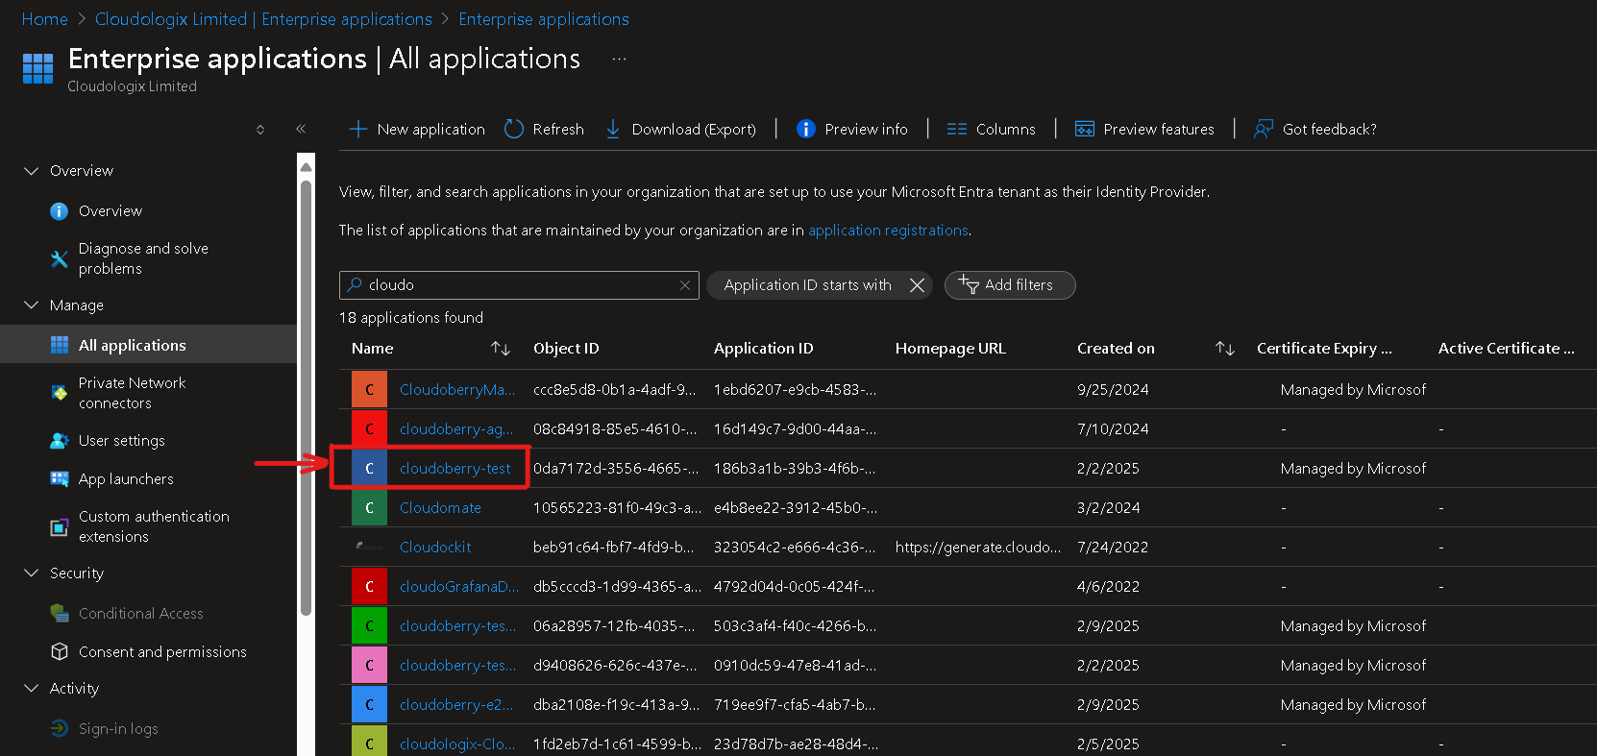The width and height of the screenshot is (1597, 756).
Task: Click into the cloudo search field
Action: click(x=519, y=285)
